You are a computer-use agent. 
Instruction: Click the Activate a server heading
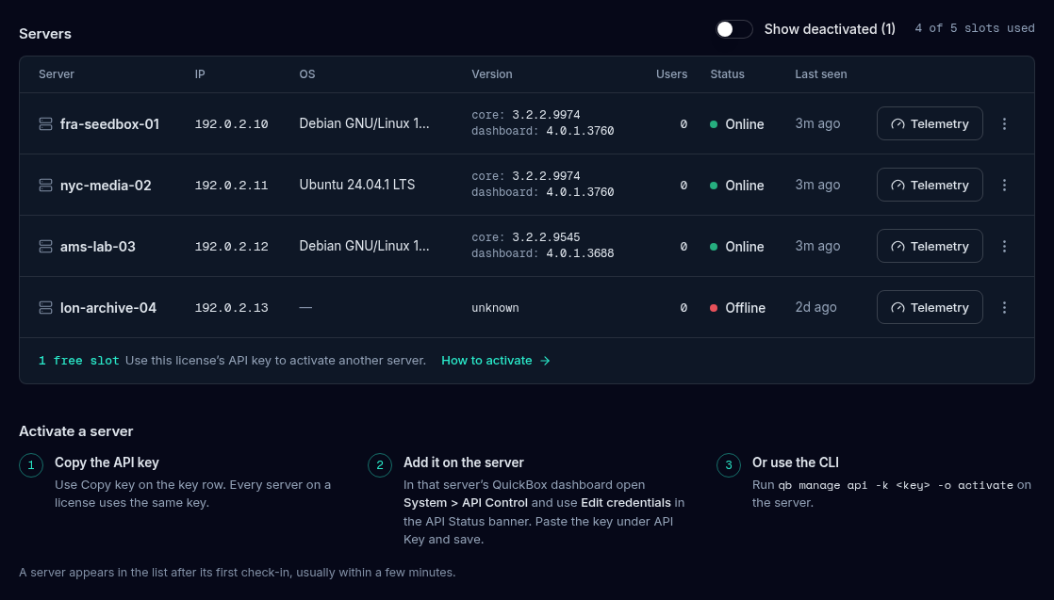(76, 431)
